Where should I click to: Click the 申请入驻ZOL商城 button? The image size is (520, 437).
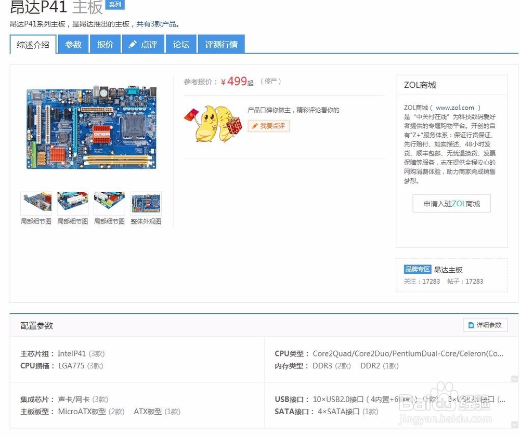[451, 203]
